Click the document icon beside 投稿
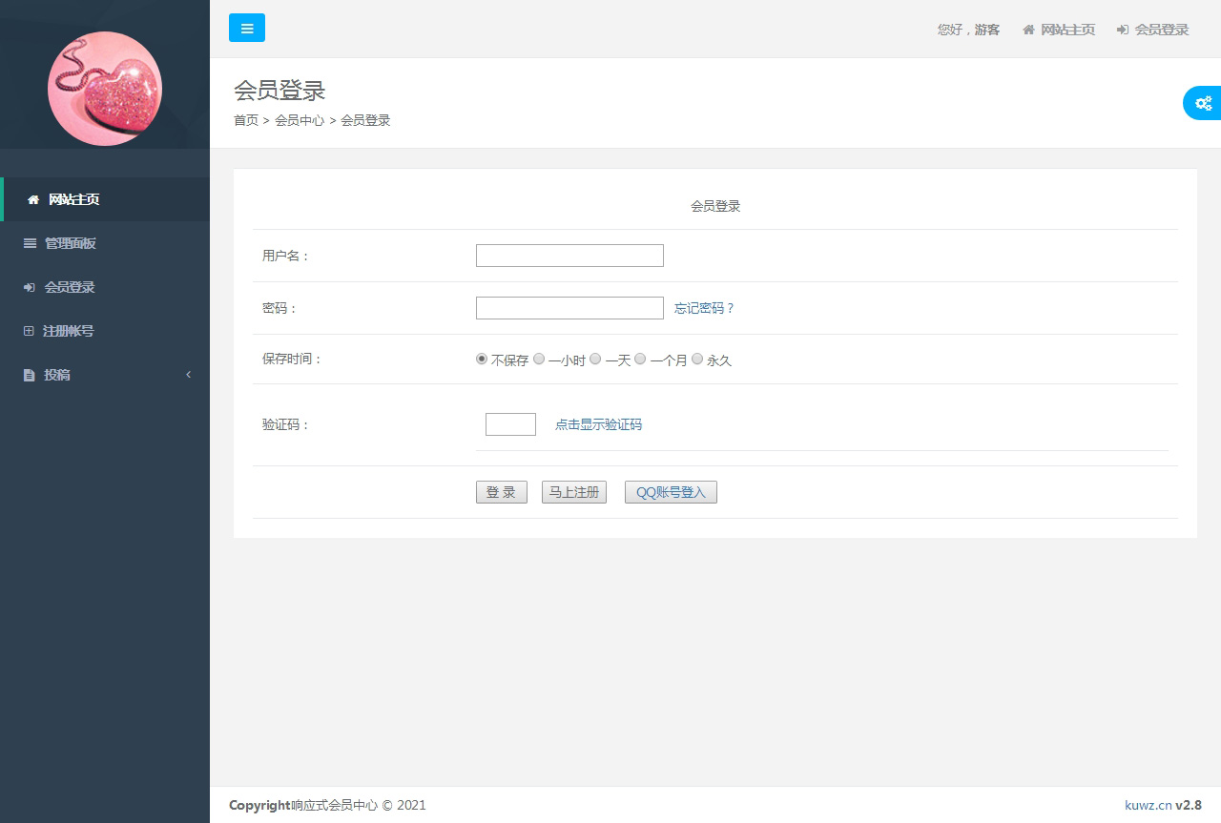Screen dimensions: 1221x823 pos(30,375)
